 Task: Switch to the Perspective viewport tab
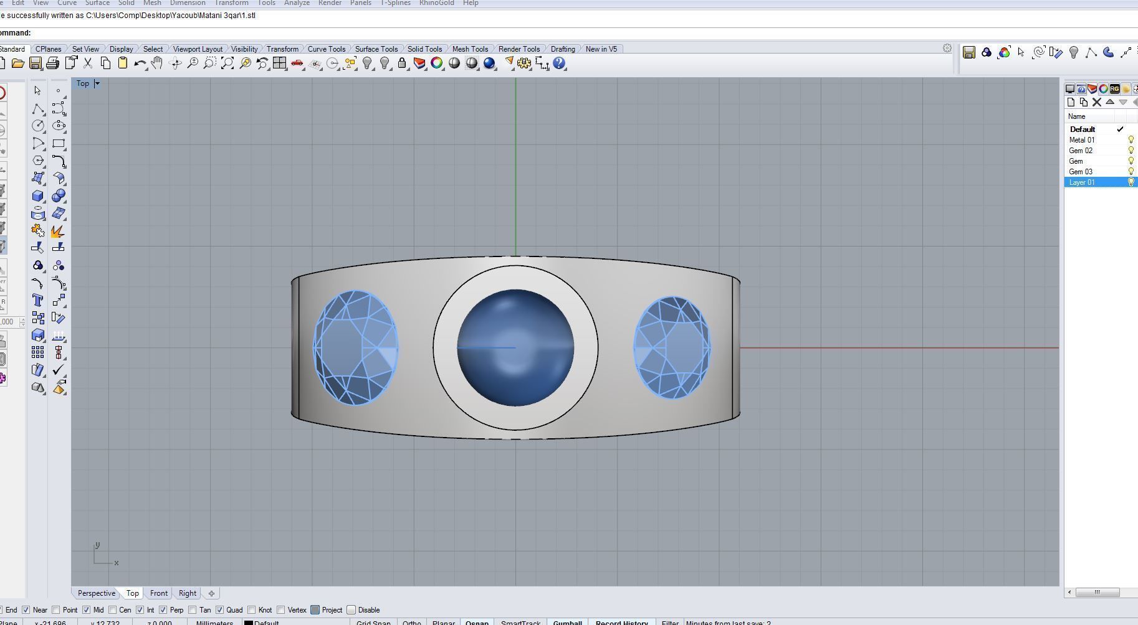click(97, 593)
